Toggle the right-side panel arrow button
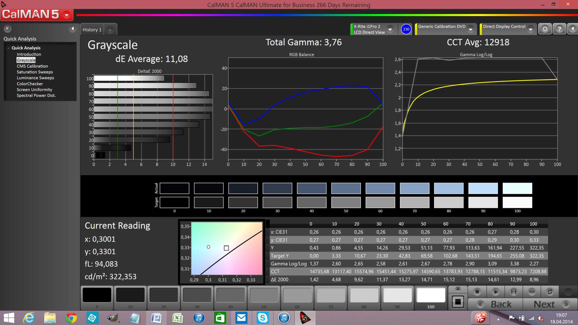This screenshot has width=578, height=325. coord(573,29)
